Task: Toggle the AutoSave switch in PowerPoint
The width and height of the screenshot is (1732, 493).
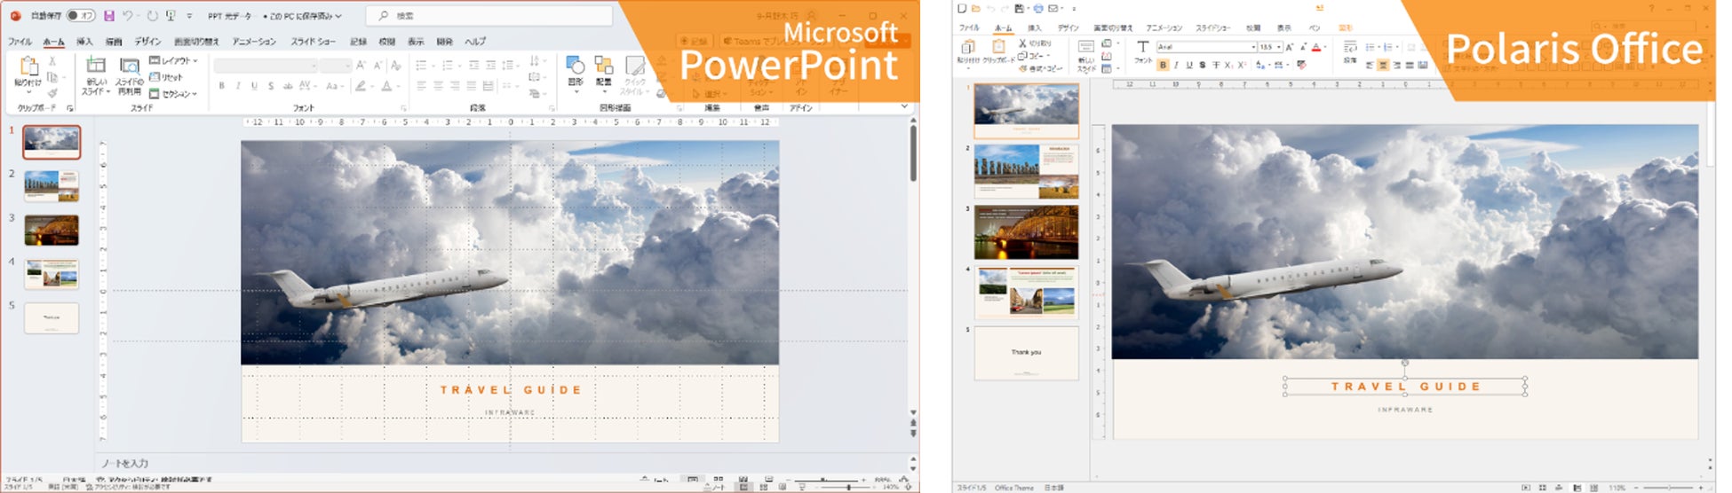Action: click(80, 16)
